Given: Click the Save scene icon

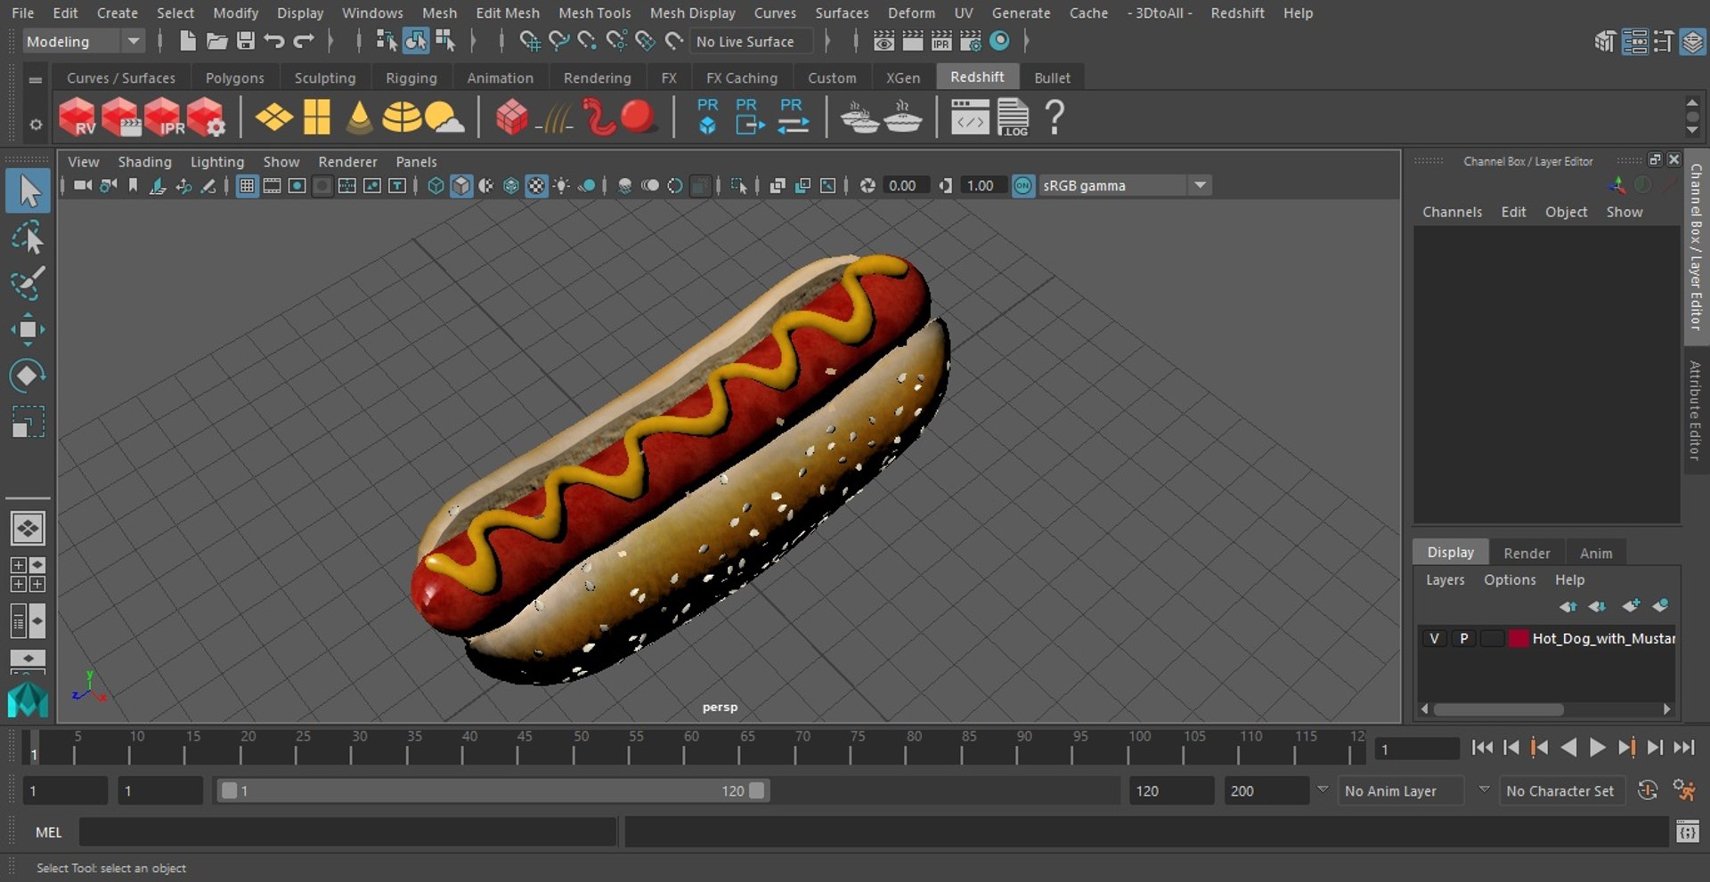Looking at the screenshot, I should pyautogui.click(x=246, y=41).
